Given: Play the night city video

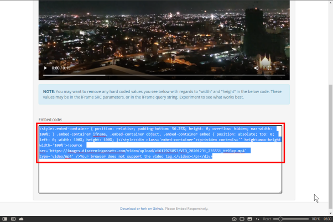Looking at the screenshot, I should coord(45,68).
